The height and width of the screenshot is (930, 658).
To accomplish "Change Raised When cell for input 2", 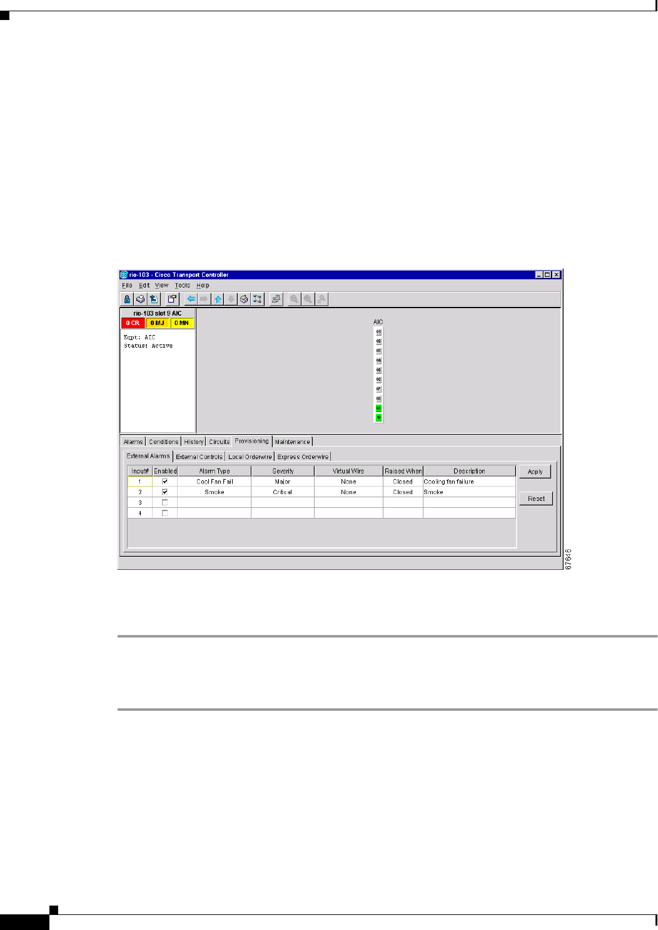I will coord(403,492).
